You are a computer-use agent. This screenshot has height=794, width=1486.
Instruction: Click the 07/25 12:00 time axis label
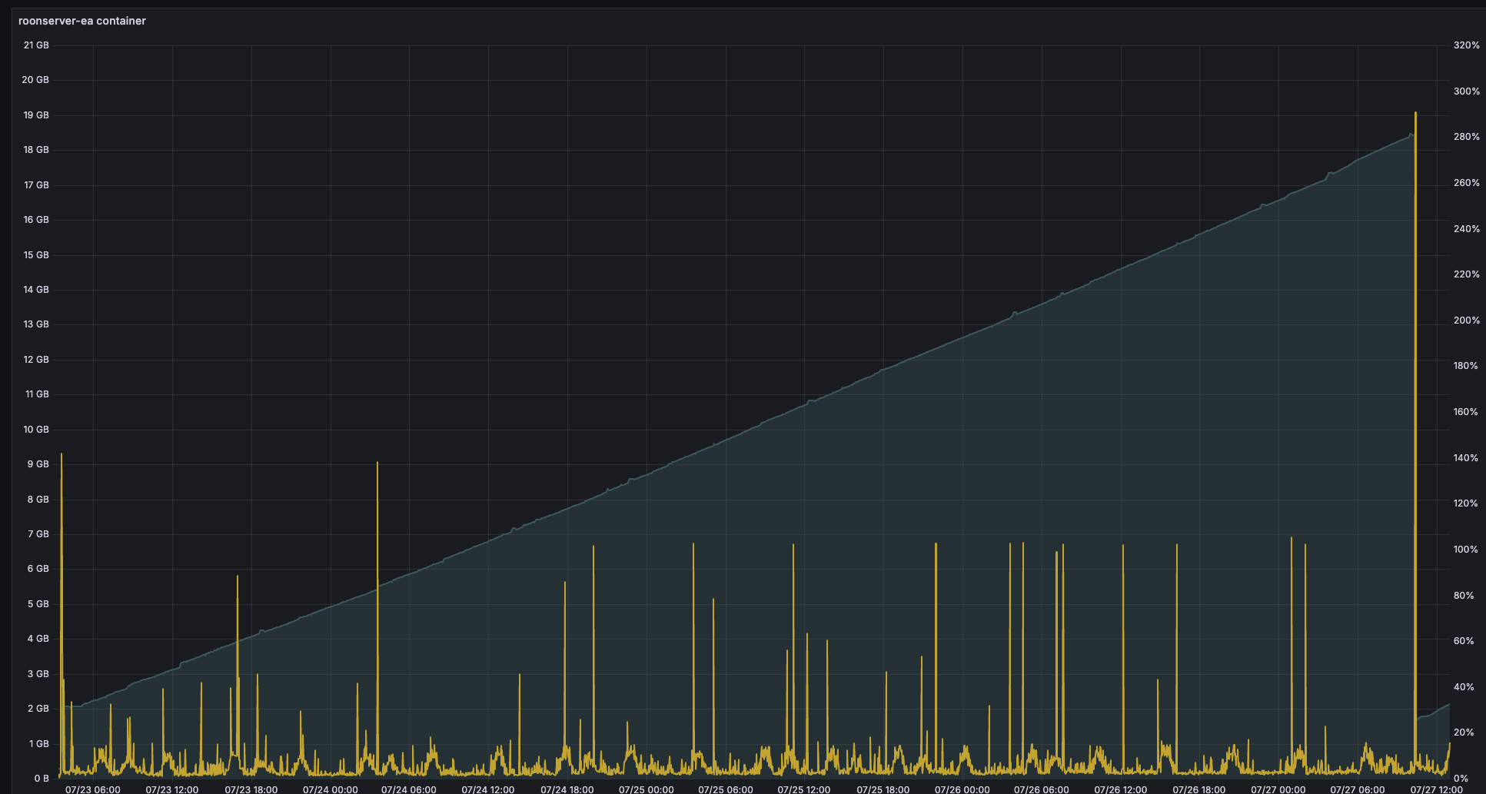point(803,789)
